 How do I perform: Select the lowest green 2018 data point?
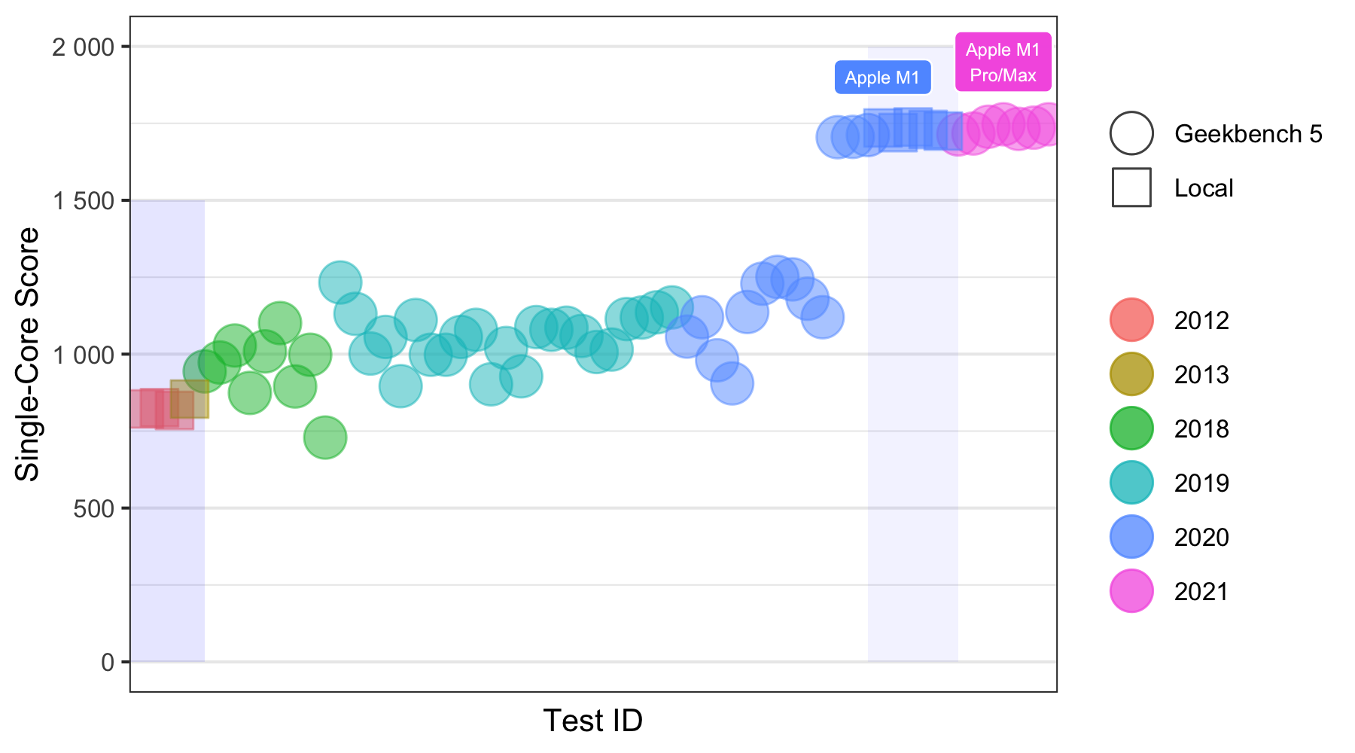click(324, 437)
